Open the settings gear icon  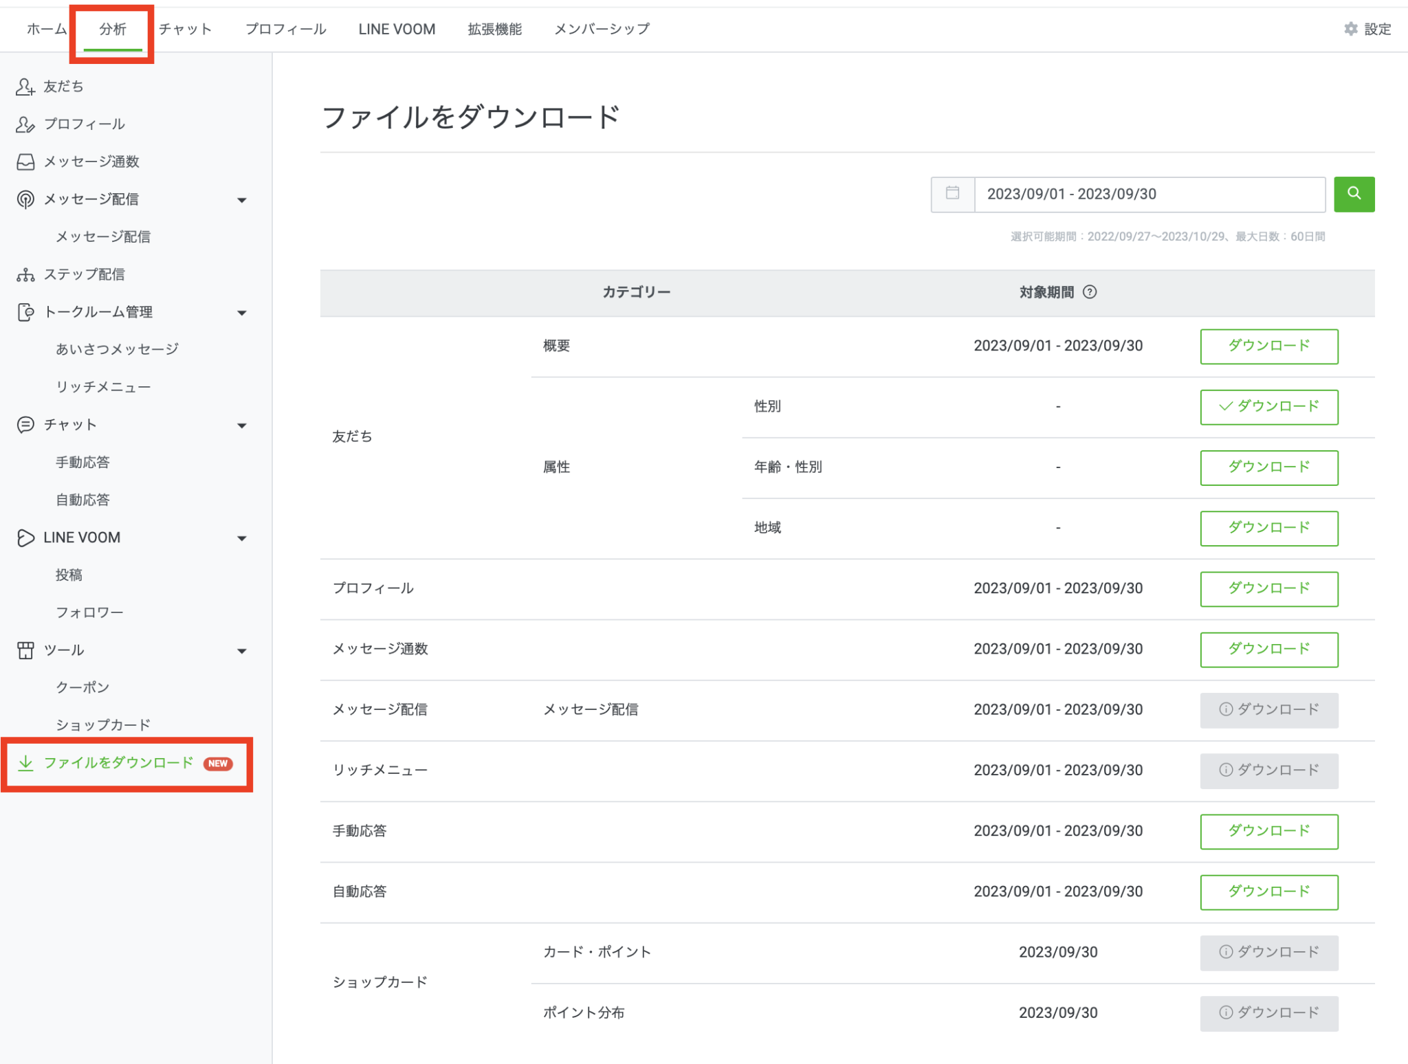(1351, 29)
